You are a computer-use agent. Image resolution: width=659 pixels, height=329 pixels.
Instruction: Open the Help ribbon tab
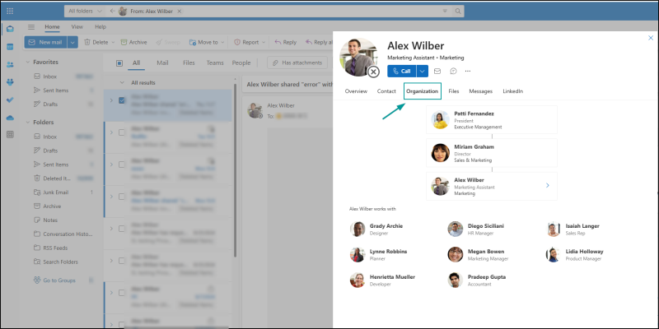coord(100,27)
